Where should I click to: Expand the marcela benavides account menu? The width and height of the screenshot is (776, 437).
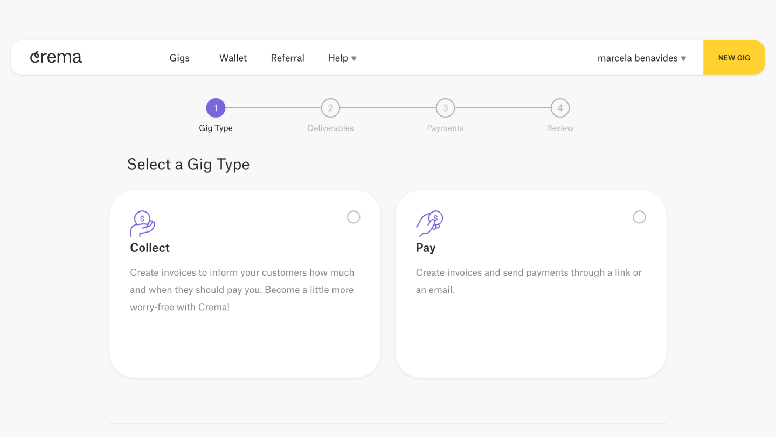pyautogui.click(x=642, y=58)
